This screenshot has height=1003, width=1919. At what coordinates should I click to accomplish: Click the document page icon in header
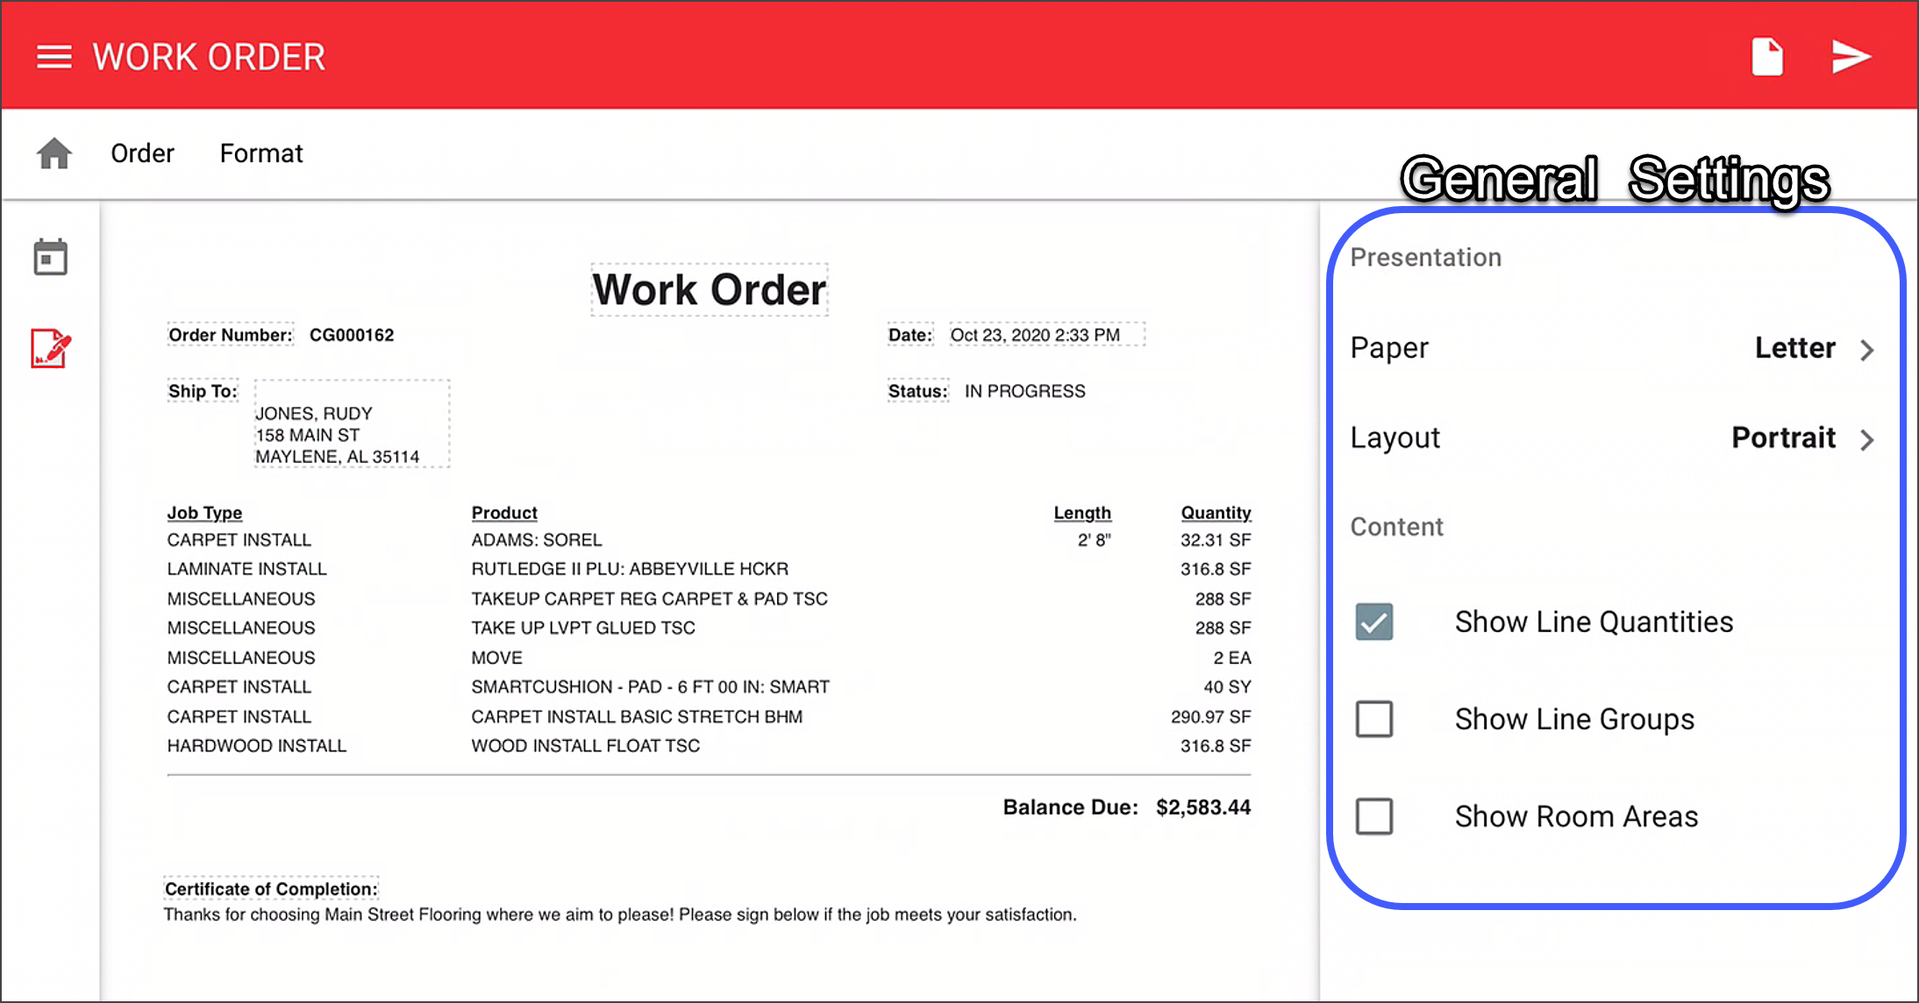pyautogui.click(x=1766, y=56)
